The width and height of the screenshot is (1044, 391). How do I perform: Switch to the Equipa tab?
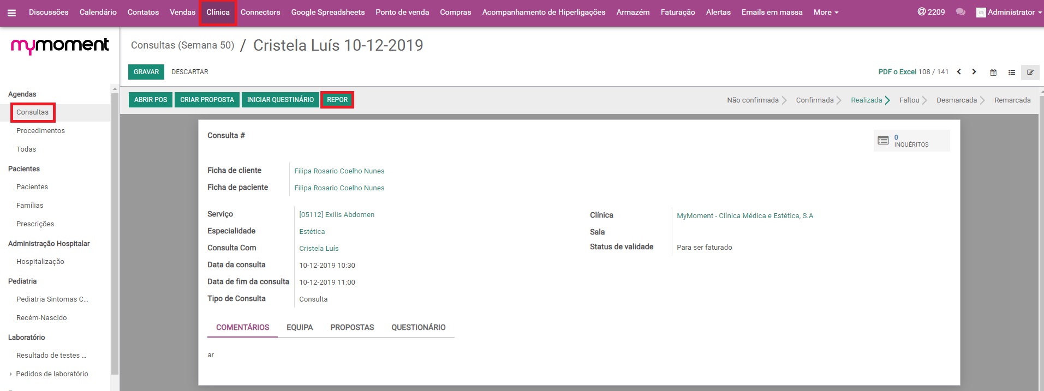300,327
